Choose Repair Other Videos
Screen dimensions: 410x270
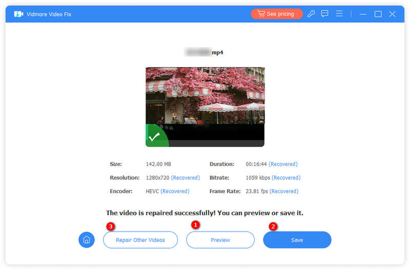[x=140, y=240]
